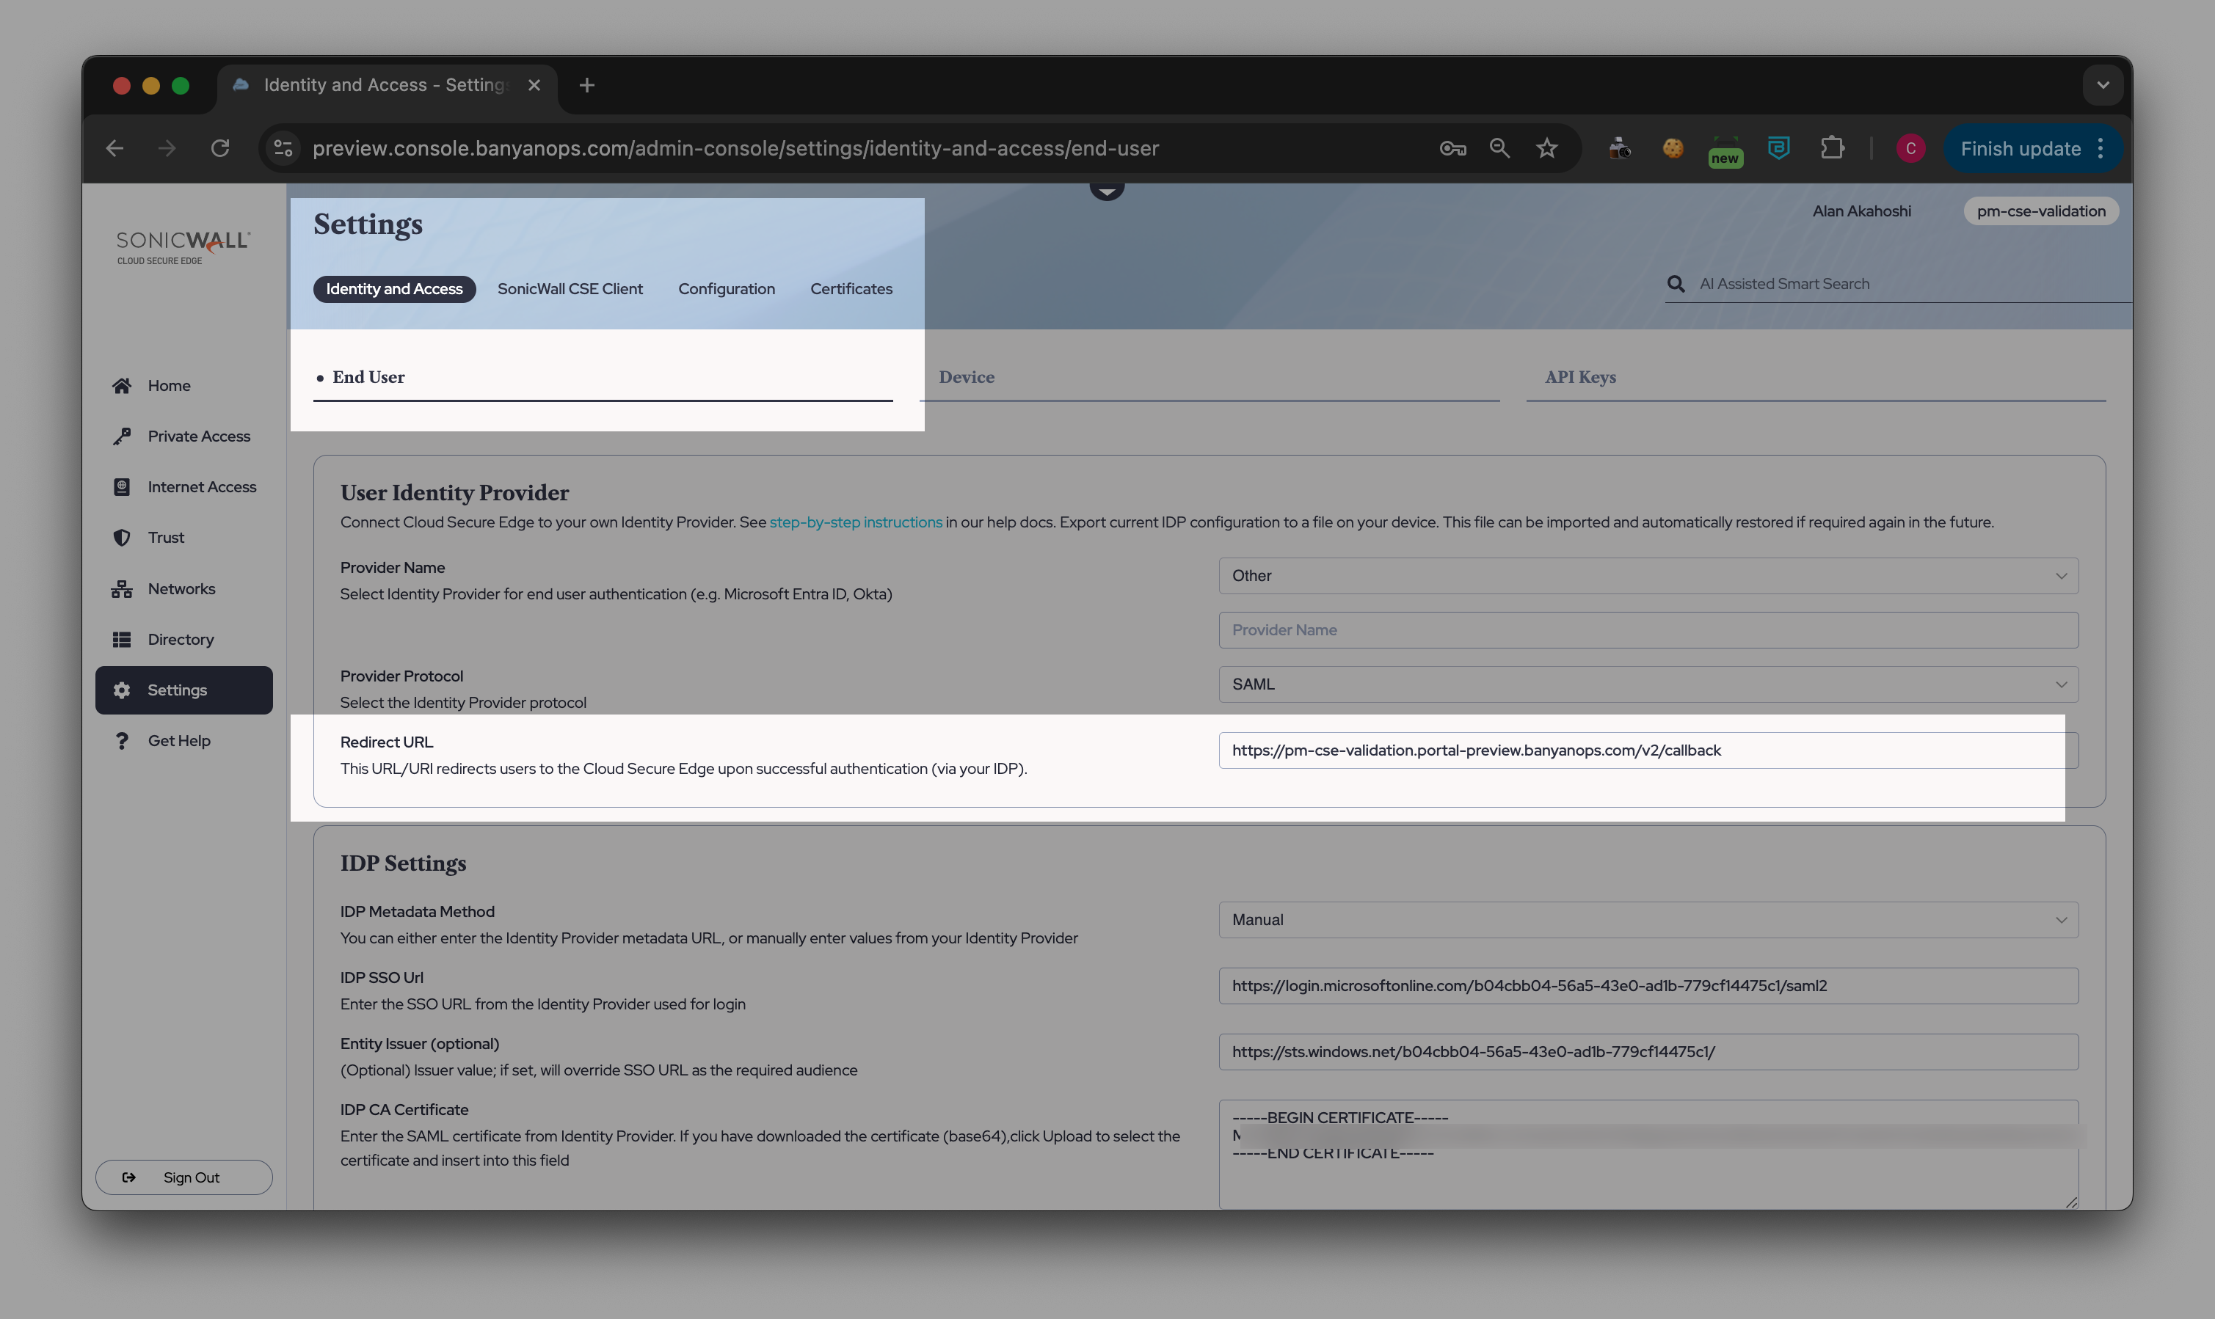Open Private Access key icon
The image size is (2215, 1319).
(x=122, y=436)
